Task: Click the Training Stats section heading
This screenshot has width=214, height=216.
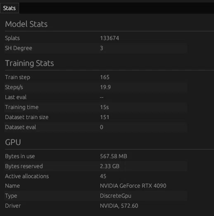Action: pos(29,63)
